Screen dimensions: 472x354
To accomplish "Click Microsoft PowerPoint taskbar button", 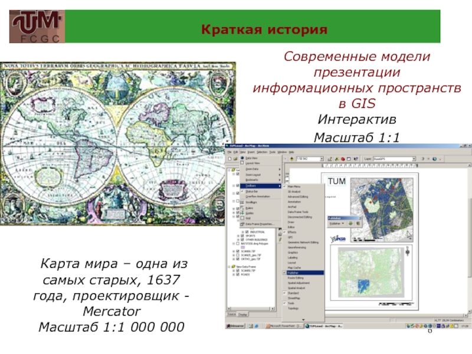I will click(x=284, y=326).
